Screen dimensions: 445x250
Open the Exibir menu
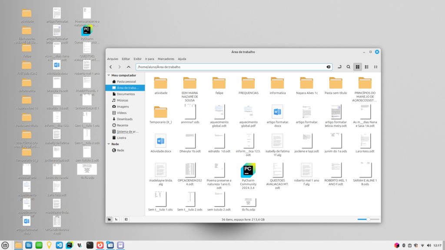(x=137, y=59)
